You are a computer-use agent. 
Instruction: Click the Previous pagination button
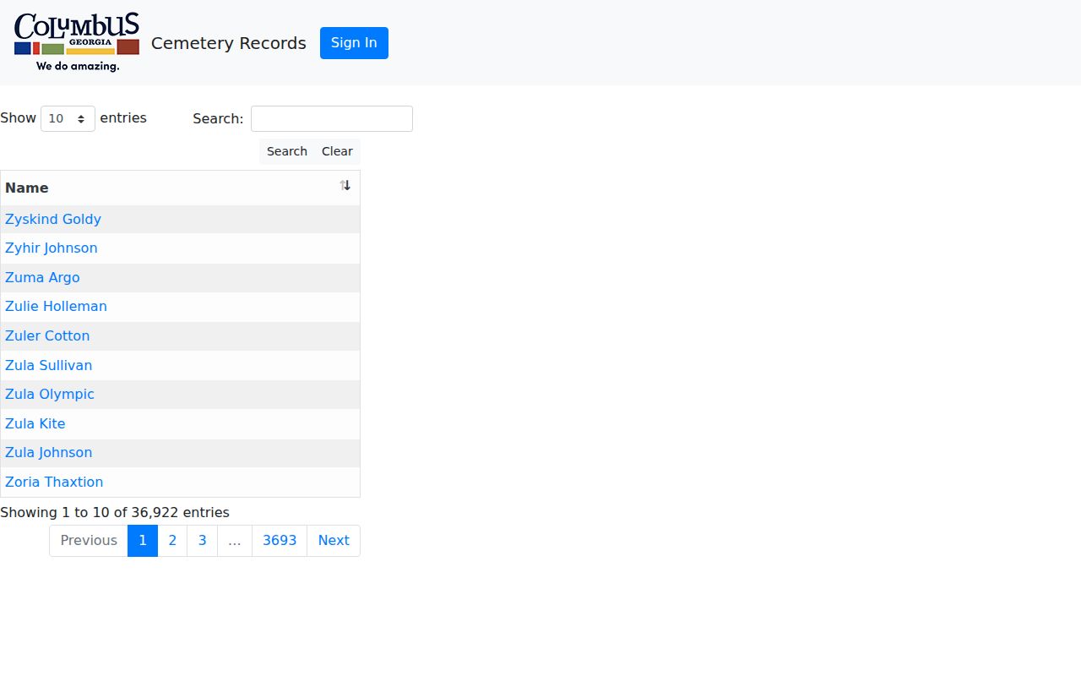89,541
